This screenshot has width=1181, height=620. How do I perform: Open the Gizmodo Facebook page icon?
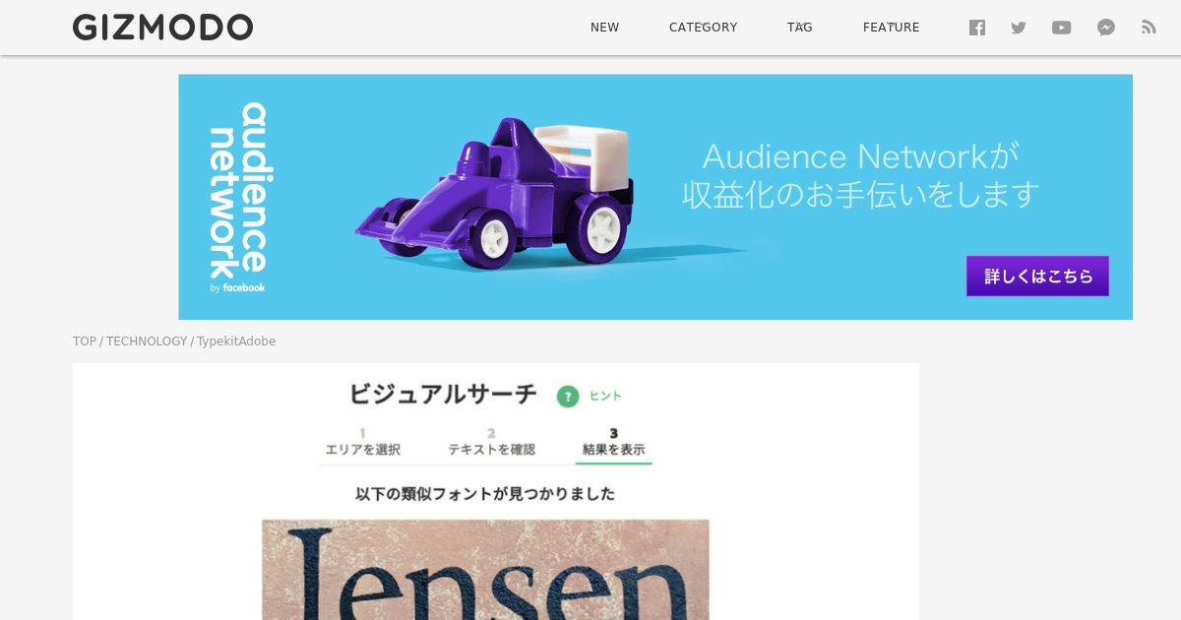pyautogui.click(x=976, y=28)
